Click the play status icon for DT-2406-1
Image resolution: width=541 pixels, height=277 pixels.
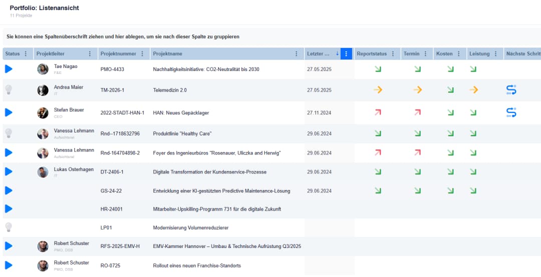click(x=9, y=171)
